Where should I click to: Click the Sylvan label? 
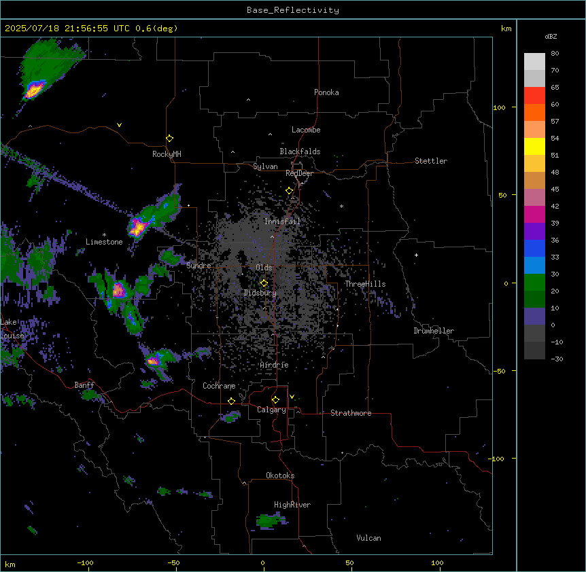point(265,166)
